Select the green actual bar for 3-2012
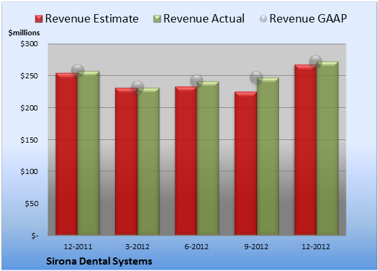 (x=148, y=161)
